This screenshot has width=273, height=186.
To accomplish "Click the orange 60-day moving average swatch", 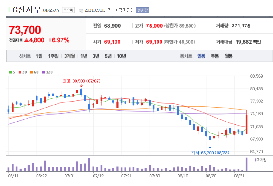I will coord(32,72).
